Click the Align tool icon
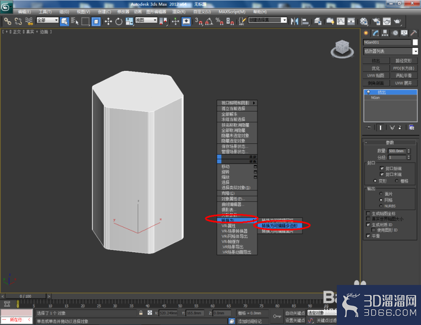 tap(305, 21)
